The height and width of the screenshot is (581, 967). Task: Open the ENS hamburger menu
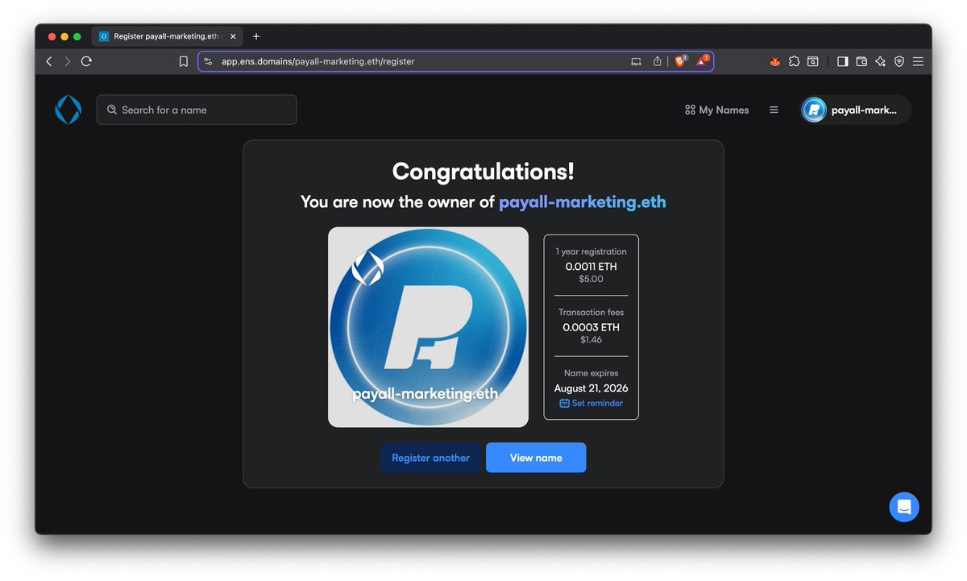point(774,110)
